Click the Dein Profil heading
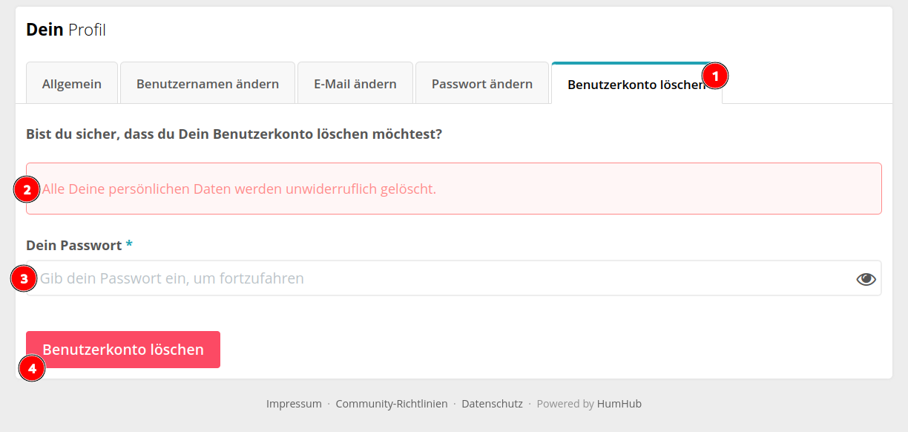The image size is (908, 432). tap(66, 30)
